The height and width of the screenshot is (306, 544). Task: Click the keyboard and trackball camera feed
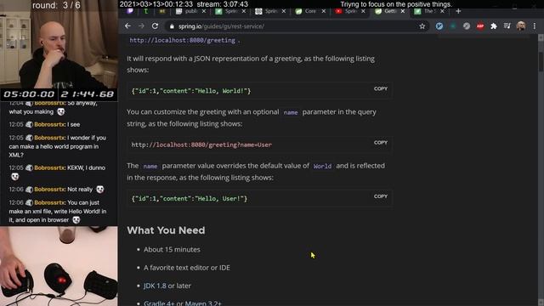(x=59, y=266)
